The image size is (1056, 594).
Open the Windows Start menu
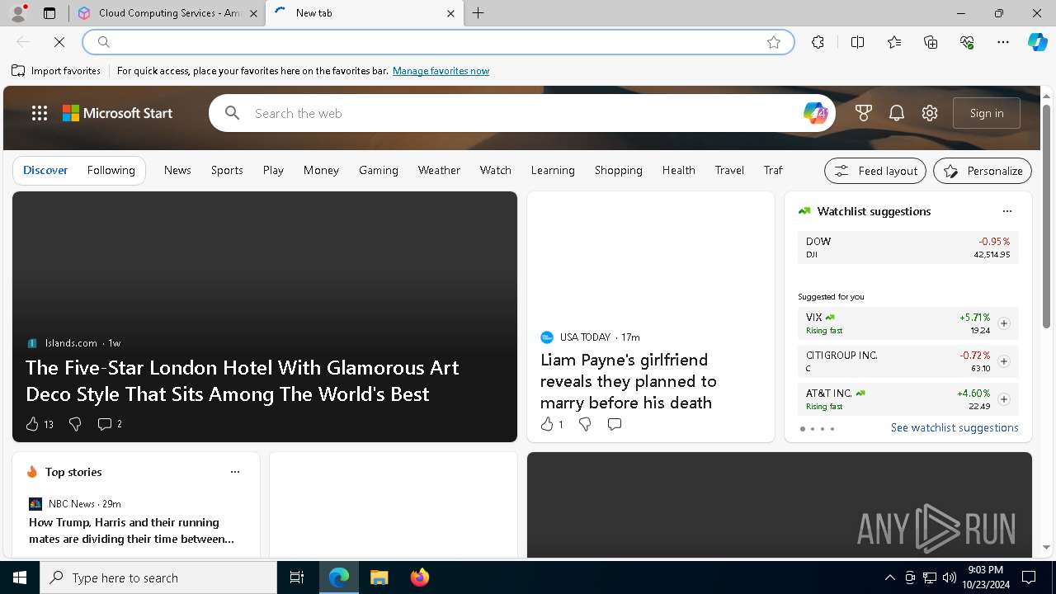click(20, 577)
